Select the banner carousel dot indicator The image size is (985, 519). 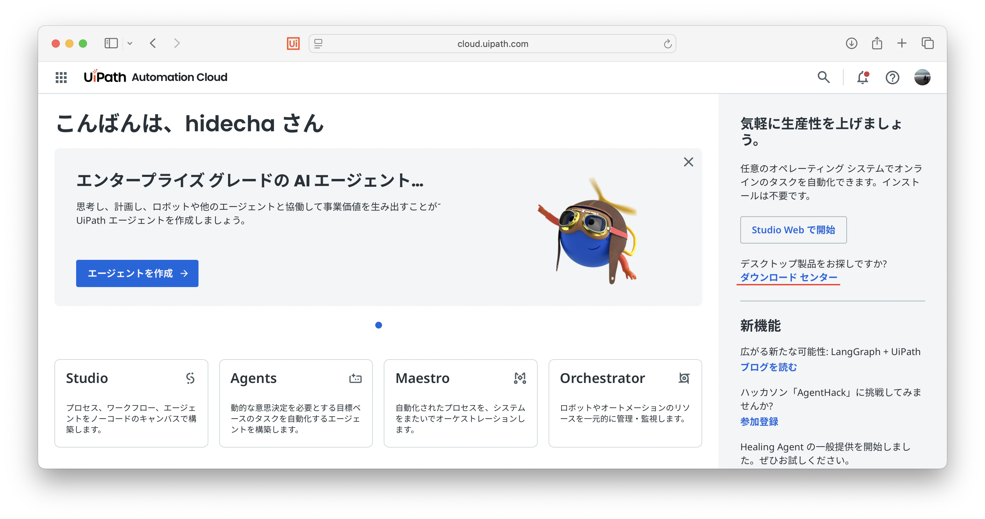point(378,325)
